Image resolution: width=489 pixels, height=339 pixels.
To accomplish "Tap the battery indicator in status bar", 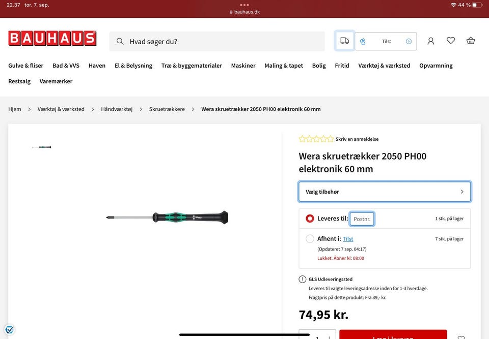I will tap(477, 5).
